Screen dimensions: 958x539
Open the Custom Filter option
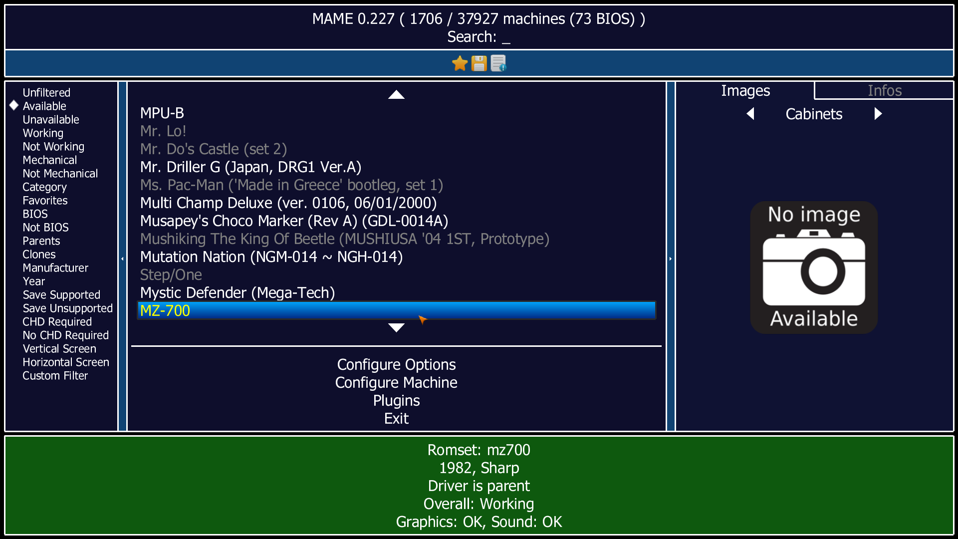[x=55, y=375]
